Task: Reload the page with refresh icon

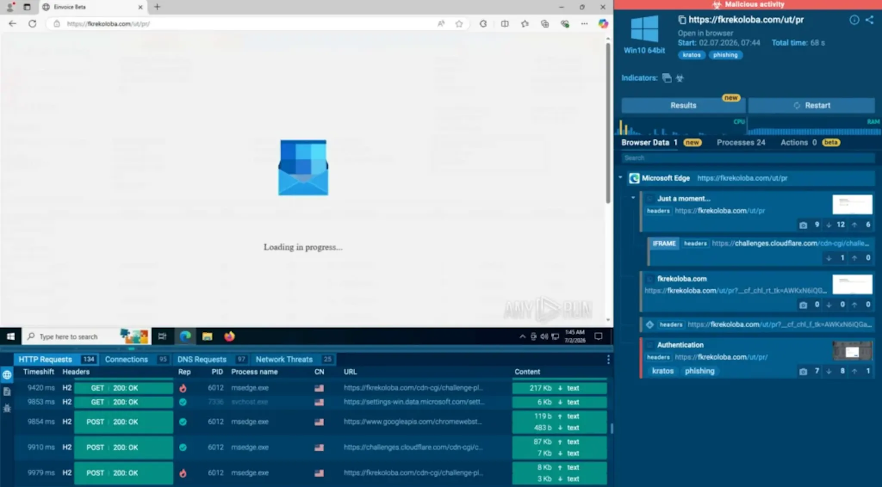Action: [32, 24]
